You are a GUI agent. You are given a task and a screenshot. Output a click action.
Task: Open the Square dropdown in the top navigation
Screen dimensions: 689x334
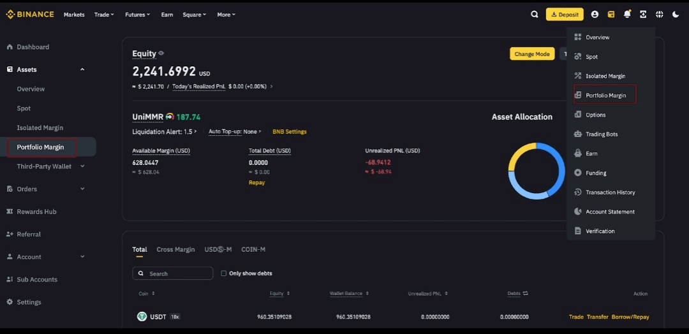[x=194, y=15]
